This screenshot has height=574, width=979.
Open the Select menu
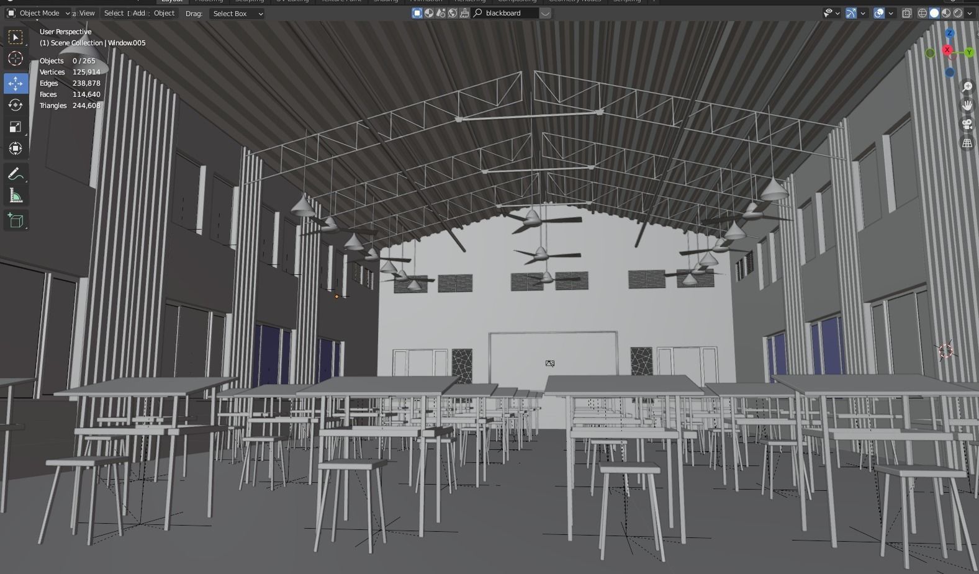pyautogui.click(x=114, y=13)
